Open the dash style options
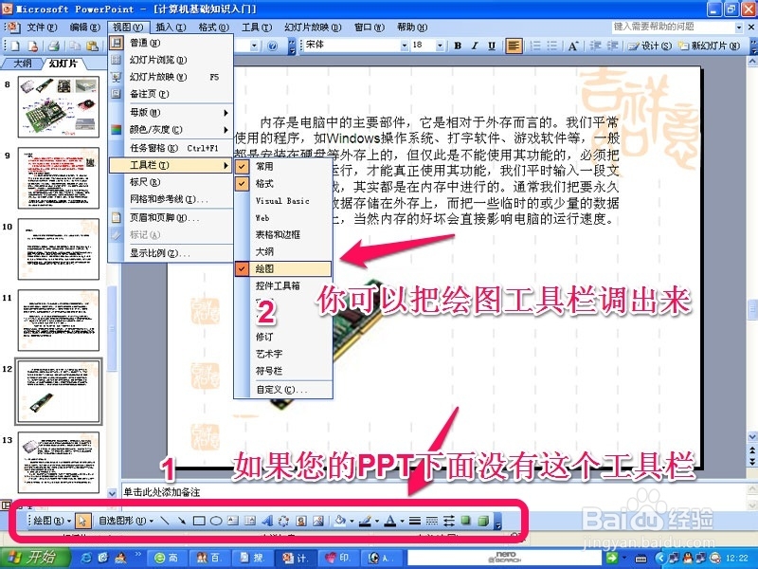 point(432,521)
